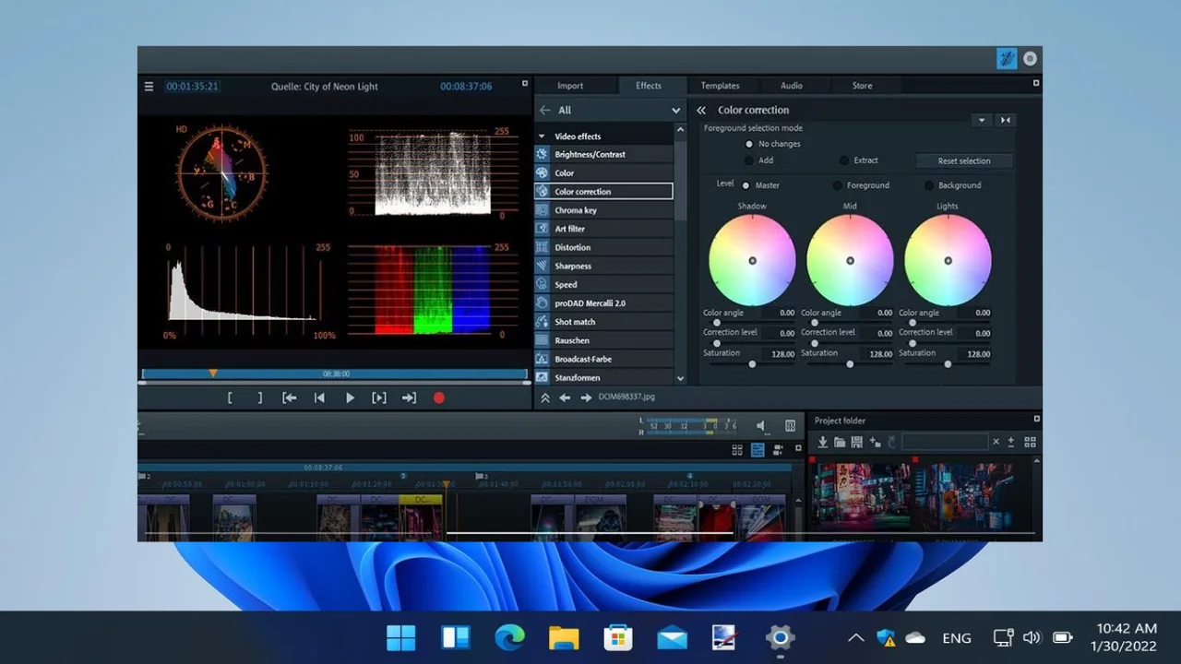1181x664 pixels.
Task: Choose the Foreground level radio button
Action: tap(838, 185)
